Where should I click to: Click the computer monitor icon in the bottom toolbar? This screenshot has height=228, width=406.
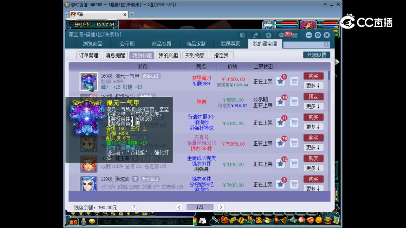point(336,220)
